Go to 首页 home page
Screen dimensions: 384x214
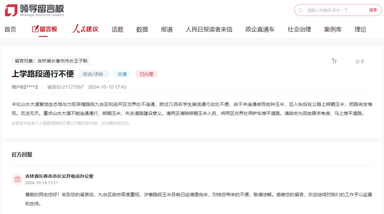(x=10, y=29)
